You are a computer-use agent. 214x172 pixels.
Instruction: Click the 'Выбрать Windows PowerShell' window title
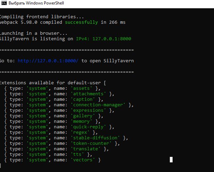point(36,3)
